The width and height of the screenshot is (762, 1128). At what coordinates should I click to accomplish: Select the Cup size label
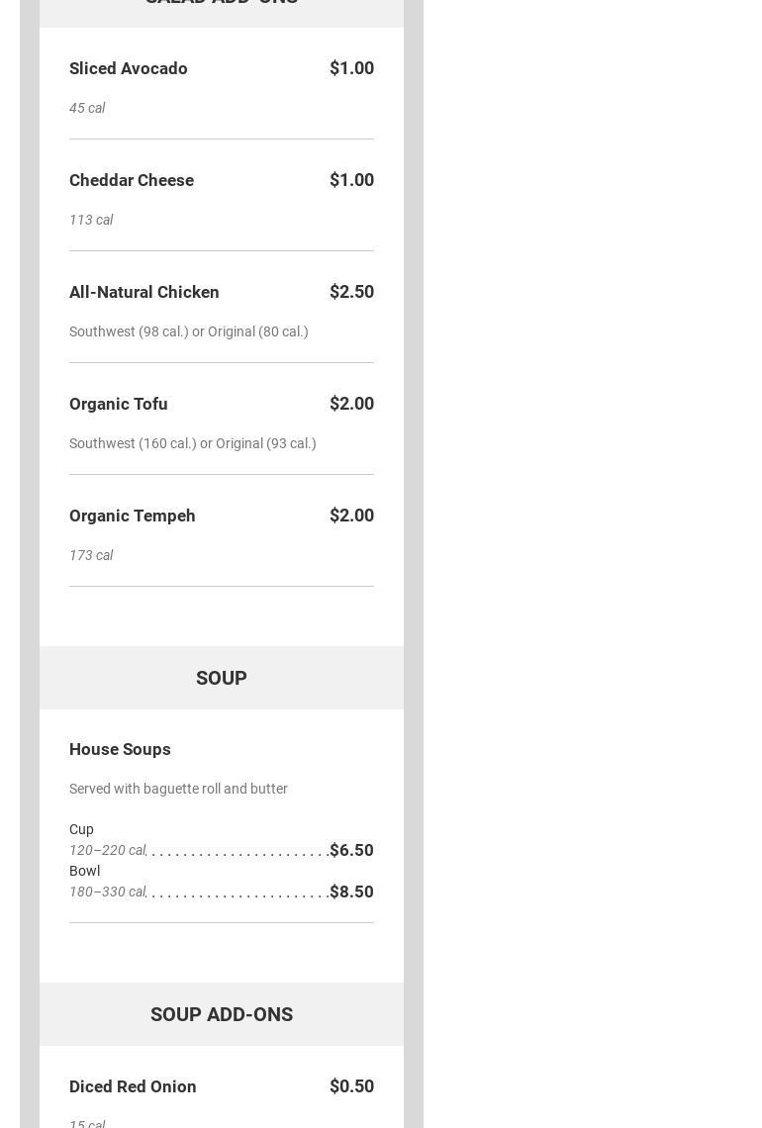point(81,829)
